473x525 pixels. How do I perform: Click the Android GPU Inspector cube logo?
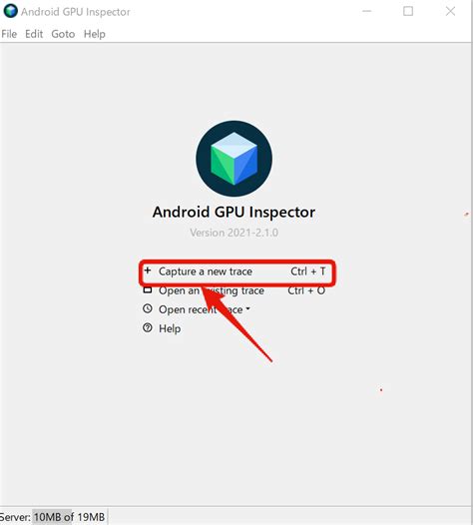pyautogui.click(x=234, y=159)
